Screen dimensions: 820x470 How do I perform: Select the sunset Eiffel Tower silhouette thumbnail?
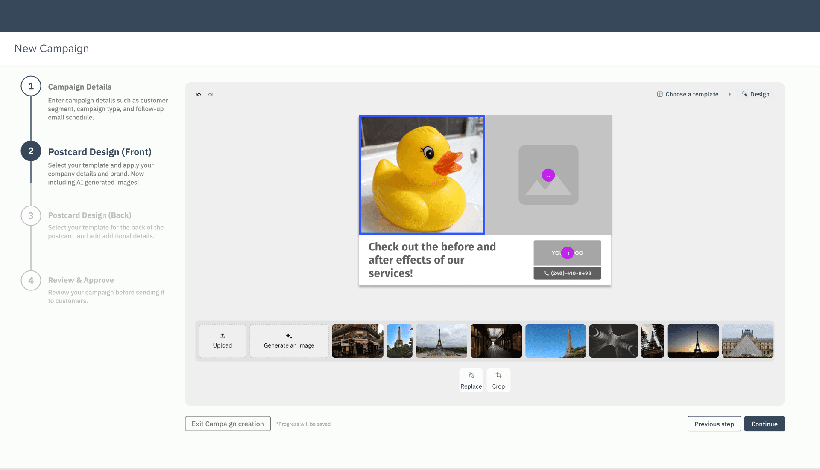tap(693, 341)
